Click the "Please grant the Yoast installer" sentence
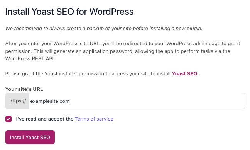This screenshot has height=150, width=250. 102,73
